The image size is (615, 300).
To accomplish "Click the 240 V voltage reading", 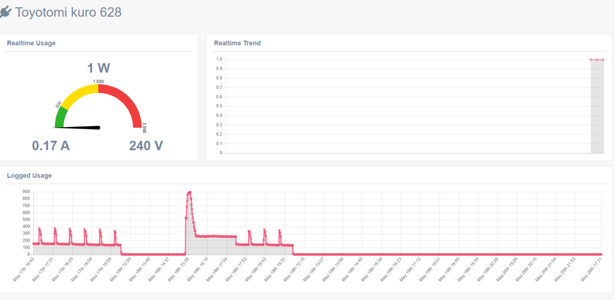I will pyautogui.click(x=146, y=145).
